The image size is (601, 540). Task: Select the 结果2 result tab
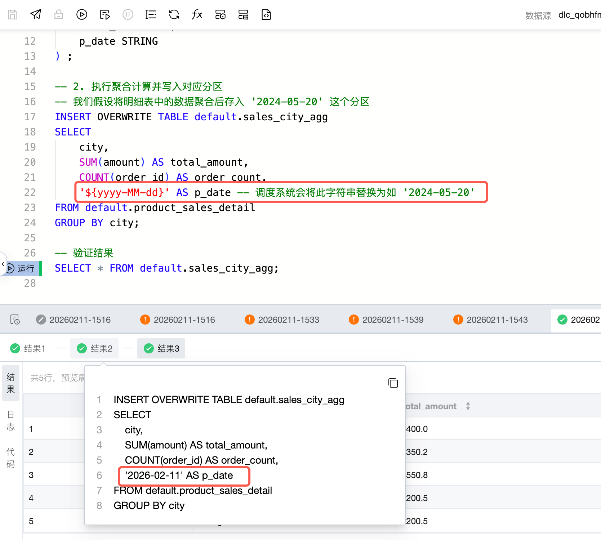click(95, 348)
